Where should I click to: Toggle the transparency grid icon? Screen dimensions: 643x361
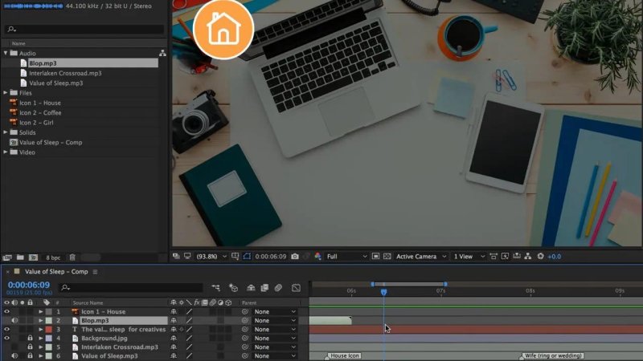click(387, 256)
